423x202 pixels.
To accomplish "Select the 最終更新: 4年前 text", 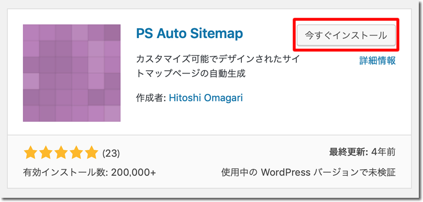I will [x=362, y=152].
